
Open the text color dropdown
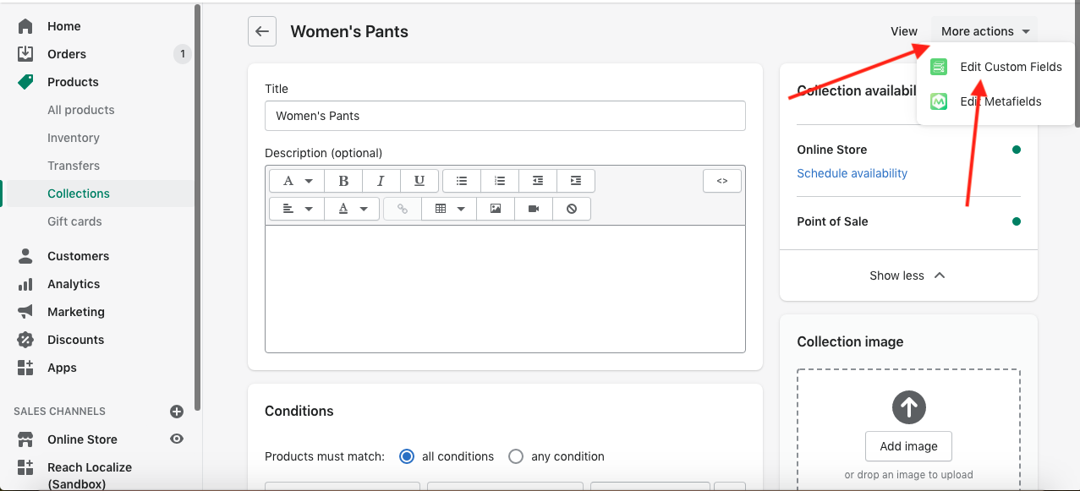[352, 209]
